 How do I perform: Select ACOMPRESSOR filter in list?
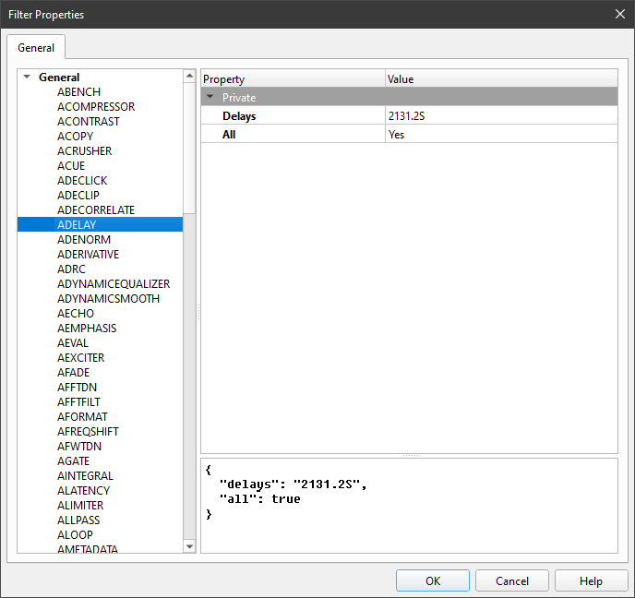click(96, 107)
